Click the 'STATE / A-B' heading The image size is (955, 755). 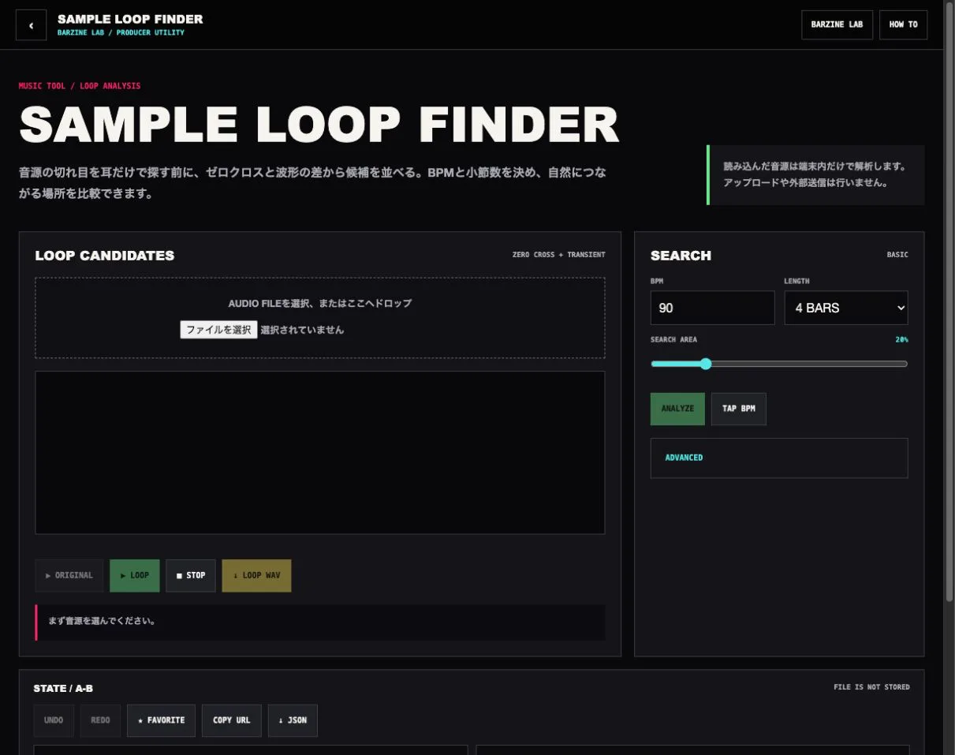click(63, 689)
